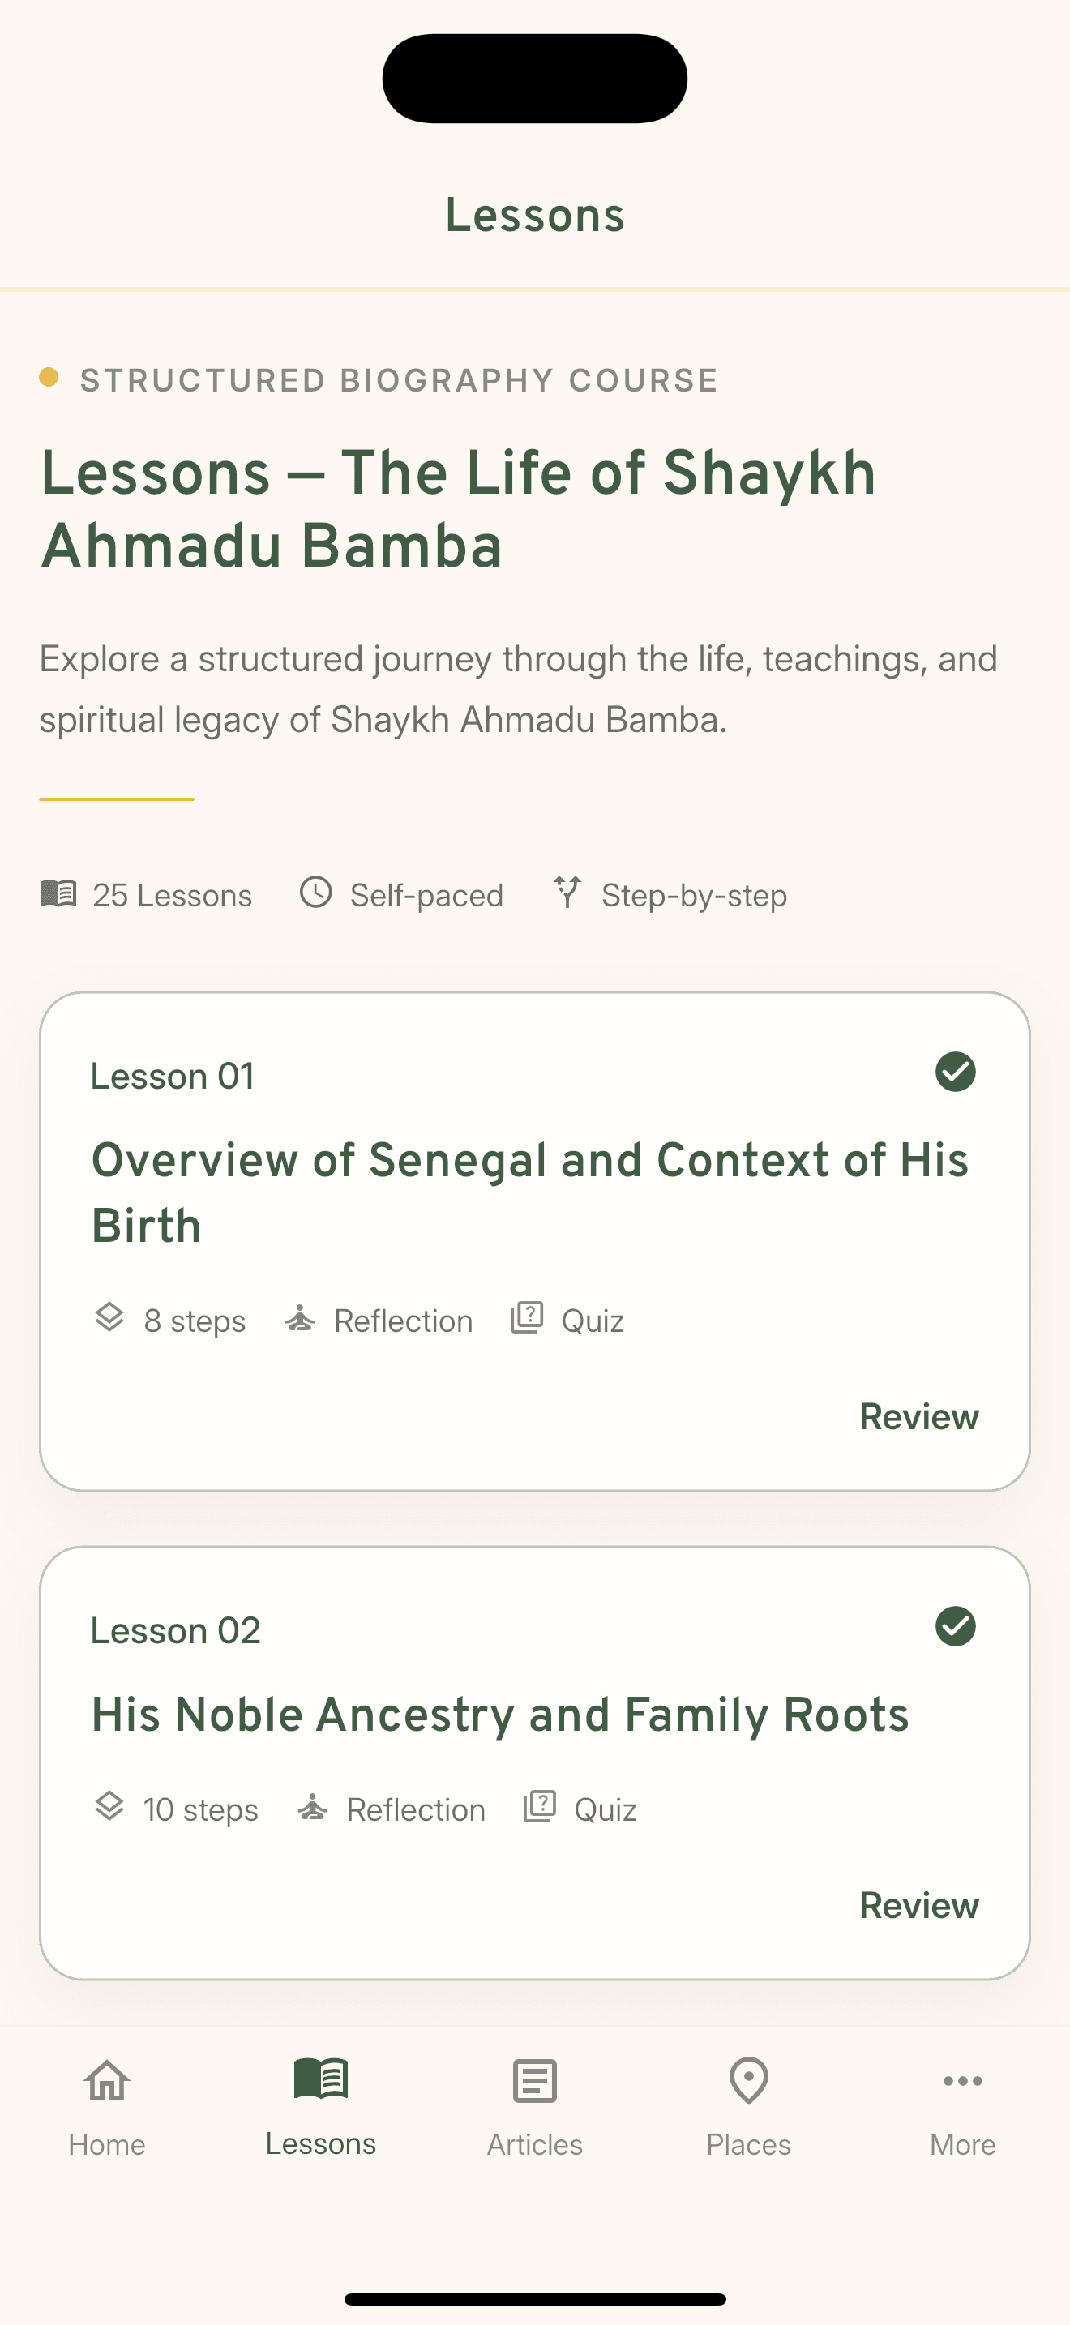Click Review on Lesson 02
1070x2325 pixels.
(918, 1905)
